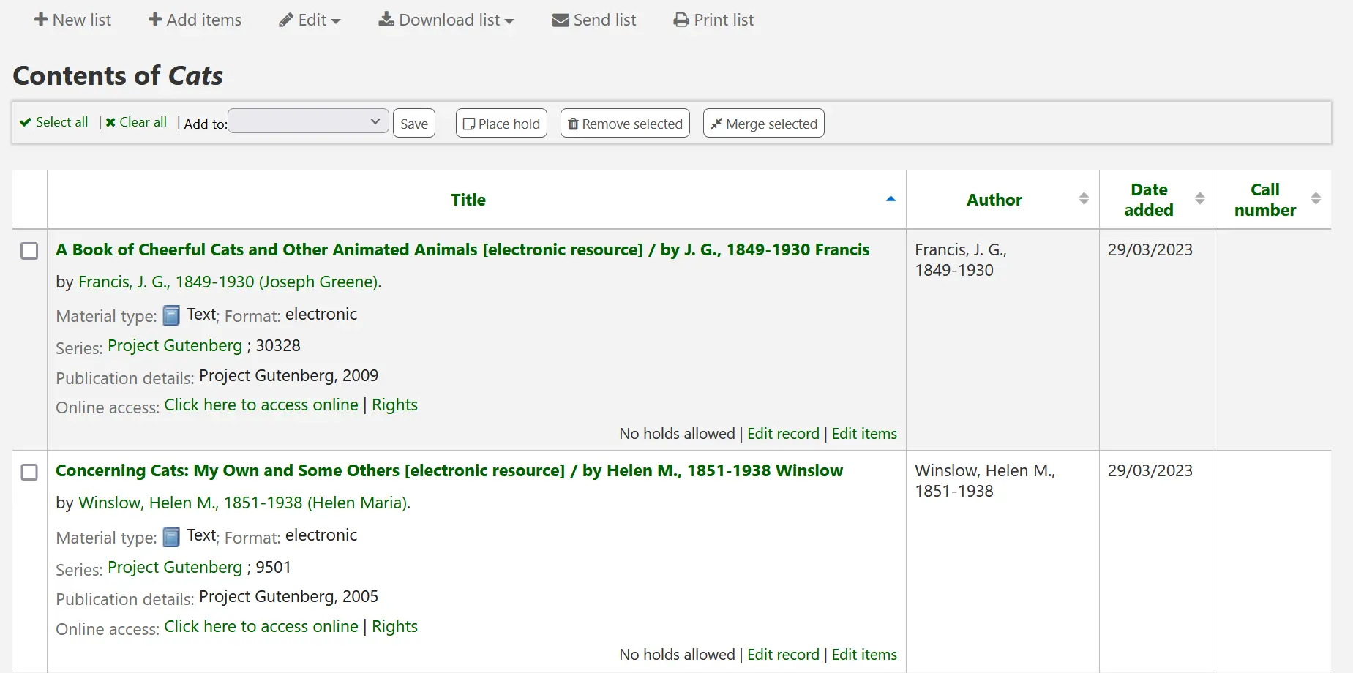Open the Edit dropdown menu
The image size is (1353, 673).
(310, 20)
